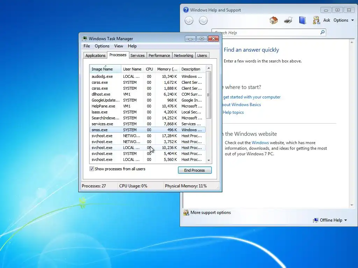358x268 pixels.
Task: Select svchost.exe using 5,560 K
Action: pos(148,159)
